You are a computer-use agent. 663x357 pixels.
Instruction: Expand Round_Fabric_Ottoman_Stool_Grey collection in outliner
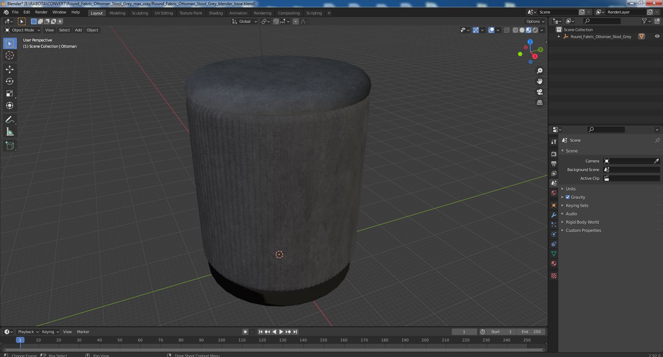(559, 36)
